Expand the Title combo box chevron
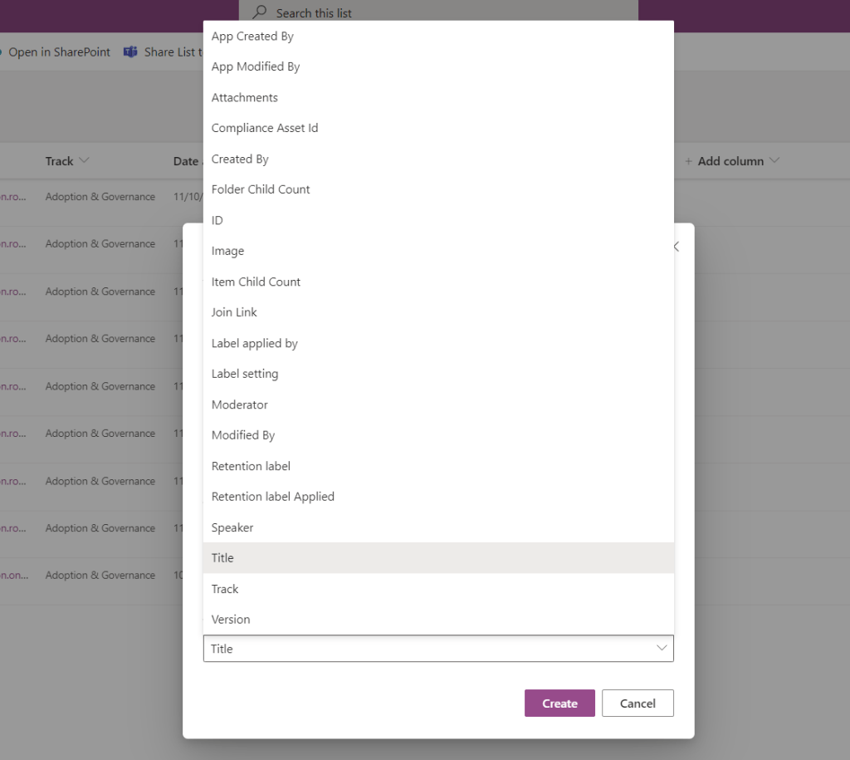The height and width of the screenshot is (760, 850). [662, 649]
